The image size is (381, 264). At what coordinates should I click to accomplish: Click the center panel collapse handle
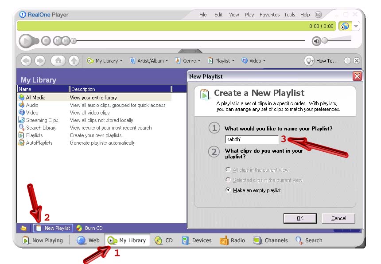pos(190,51)
